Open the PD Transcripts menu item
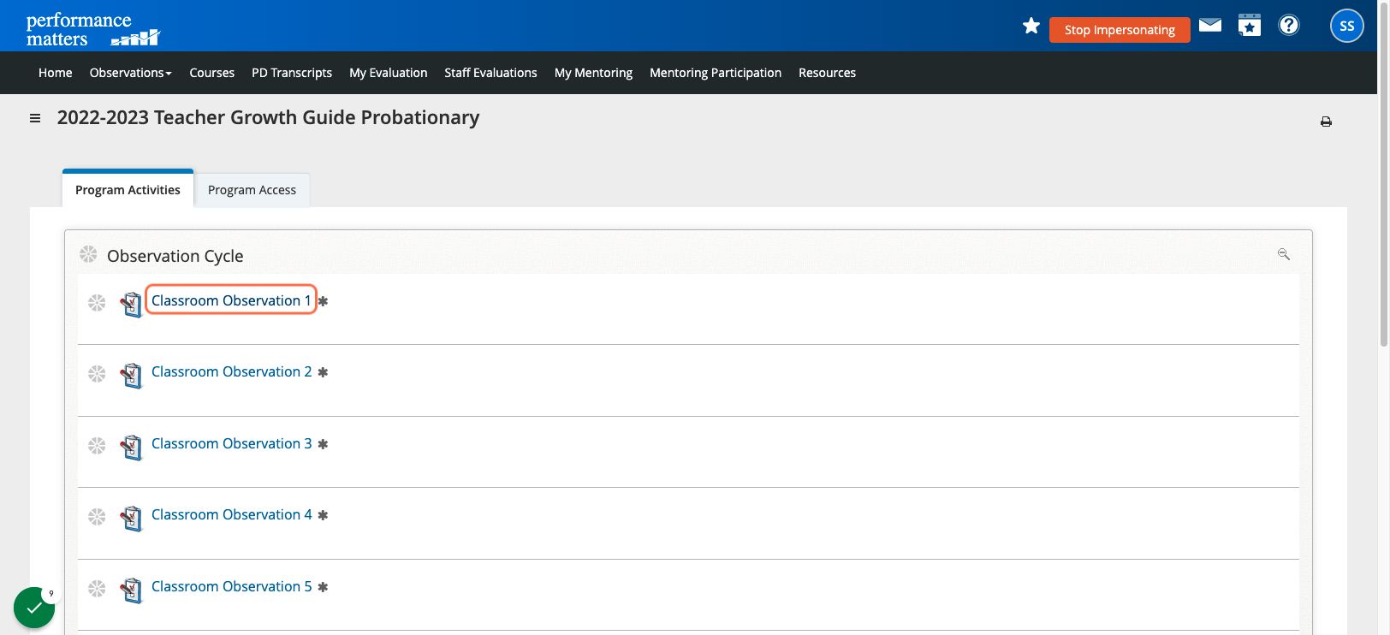 pyautogui.click(x=292, y=73)
